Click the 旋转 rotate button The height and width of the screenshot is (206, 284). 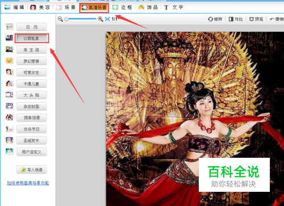point(215,19)
